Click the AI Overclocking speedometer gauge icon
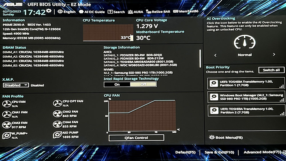This screenshot has height=161, width=286. (245, 42)
